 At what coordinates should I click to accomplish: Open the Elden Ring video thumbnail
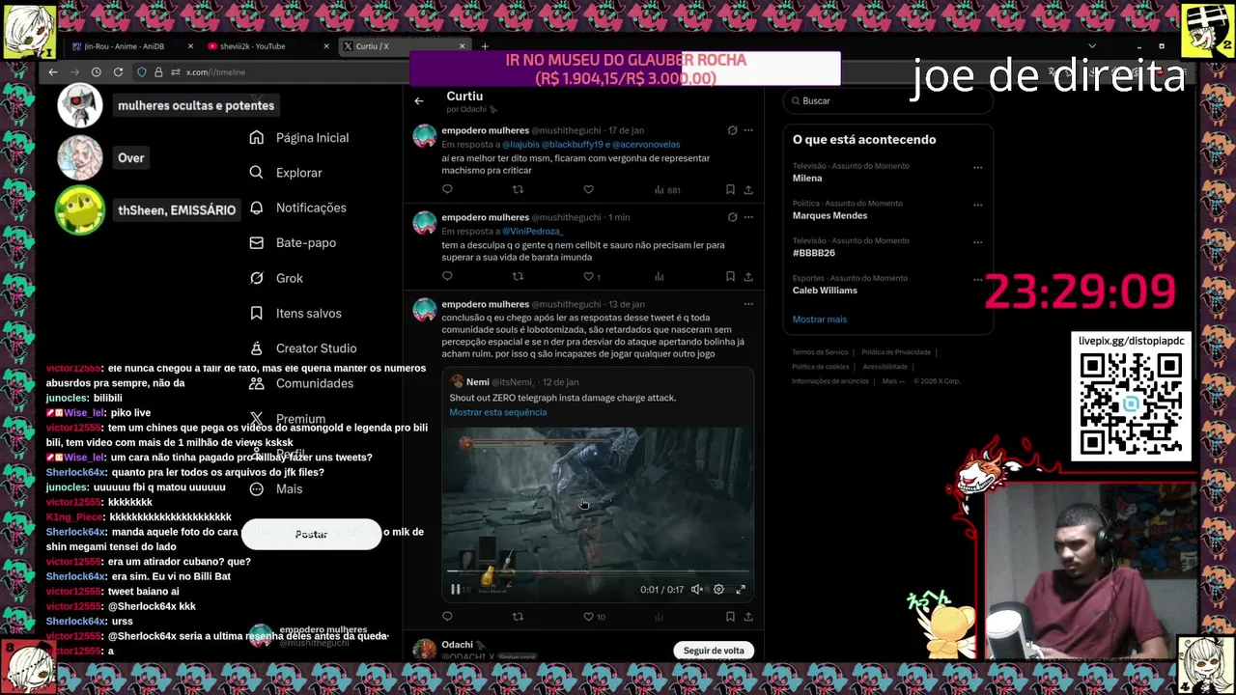tap(598, 514)
